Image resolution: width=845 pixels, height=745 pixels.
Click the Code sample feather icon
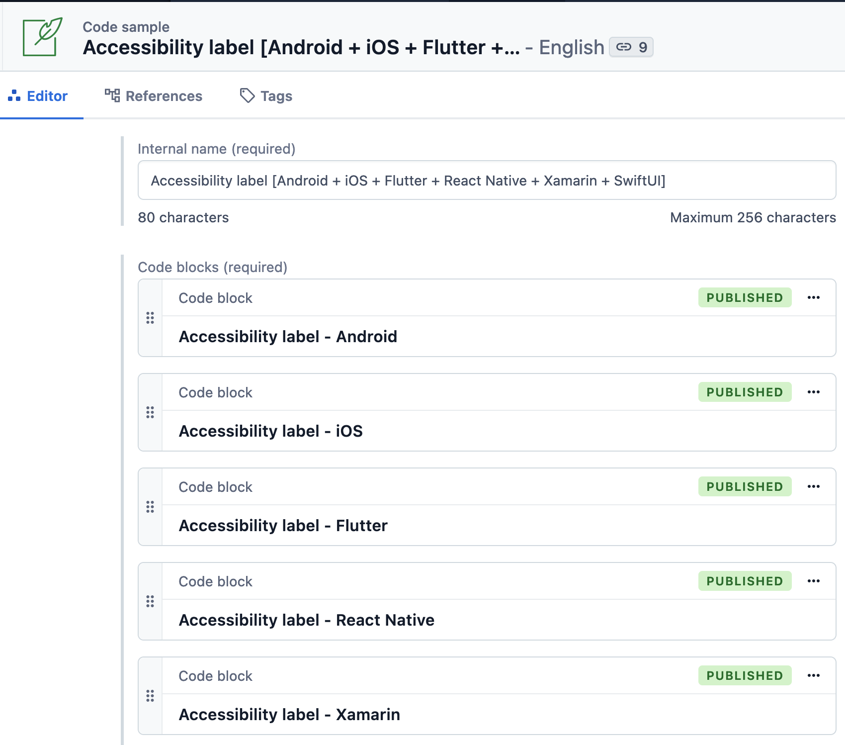[42, 37]
